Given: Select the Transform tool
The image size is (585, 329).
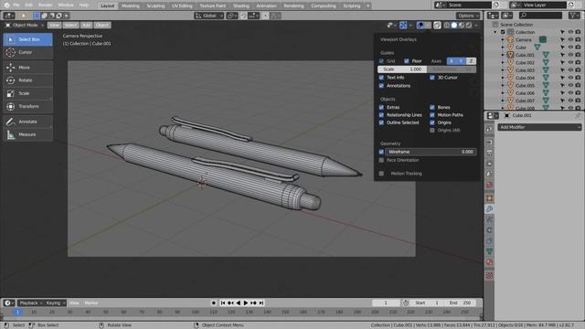Looking at the screenshot, I should (x=28, y=106).
